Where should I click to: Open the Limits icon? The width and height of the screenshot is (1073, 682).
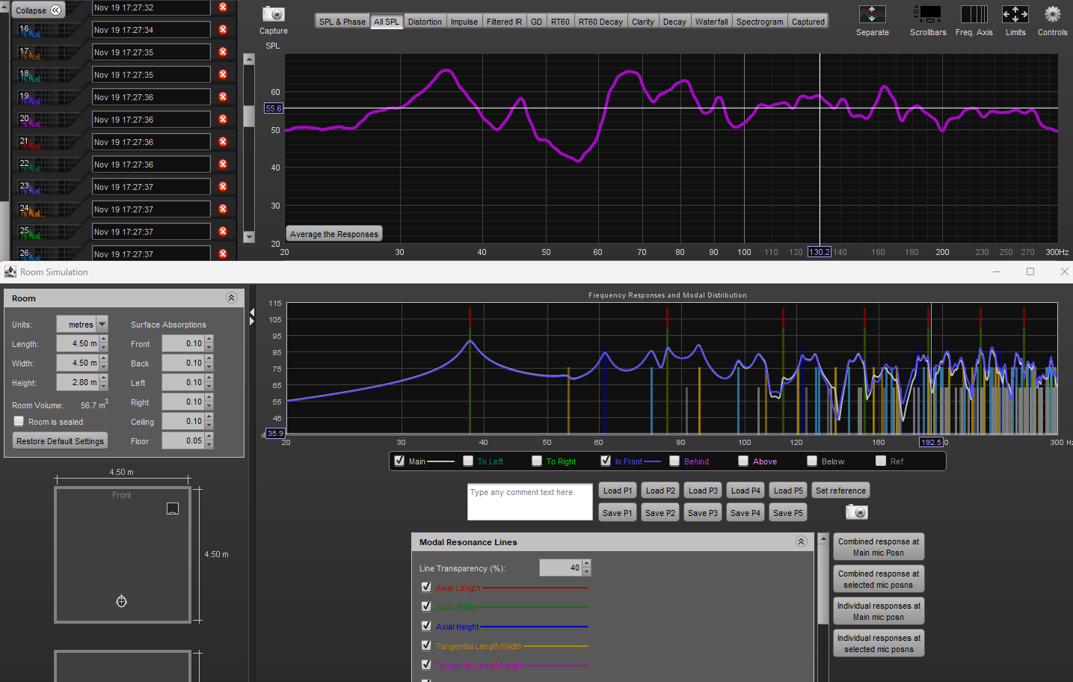pyautogui.click(x=1015, y=14)
